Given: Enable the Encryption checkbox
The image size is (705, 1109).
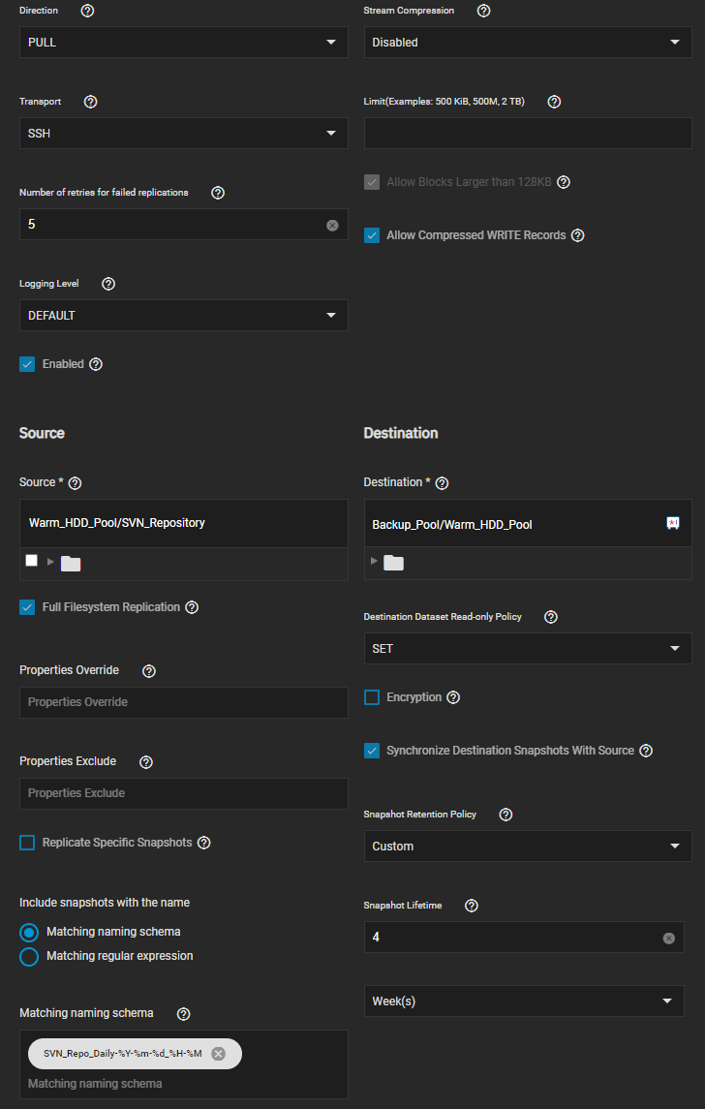Looking at the screenshot, I should (x=372, y=697).
